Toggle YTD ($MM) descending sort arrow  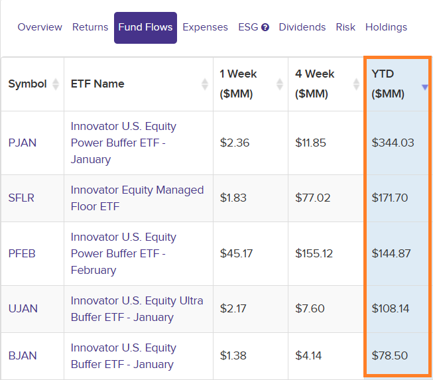pos(425,88)
